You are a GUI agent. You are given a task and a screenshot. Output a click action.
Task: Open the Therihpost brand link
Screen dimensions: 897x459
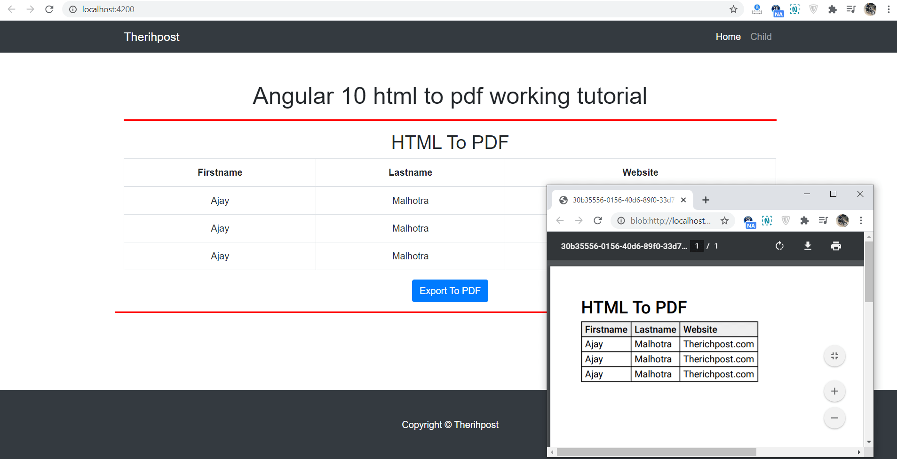point(151,36)
